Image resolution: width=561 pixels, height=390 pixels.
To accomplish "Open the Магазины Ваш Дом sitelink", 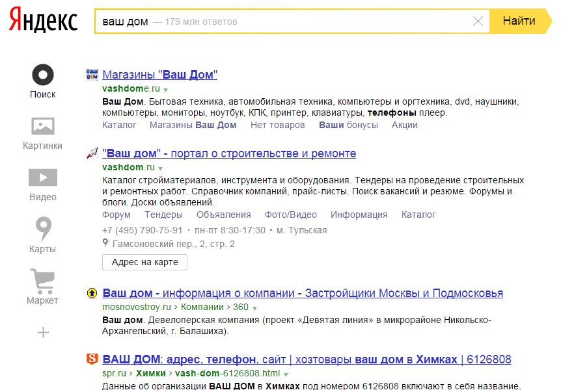I will click(193, 125).
